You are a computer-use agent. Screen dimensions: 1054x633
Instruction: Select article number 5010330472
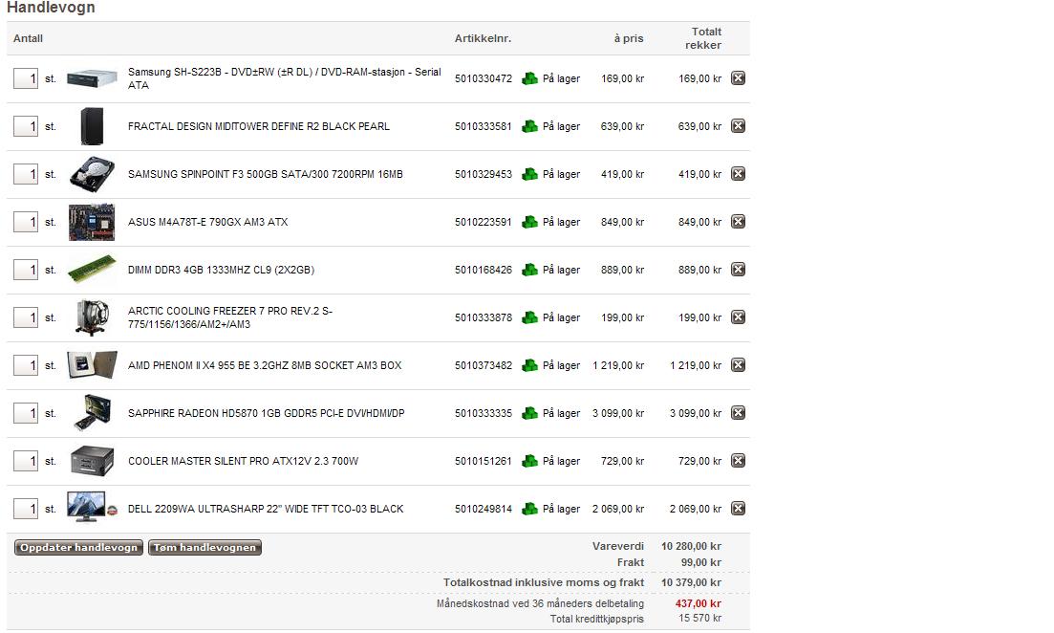(484, 78)
